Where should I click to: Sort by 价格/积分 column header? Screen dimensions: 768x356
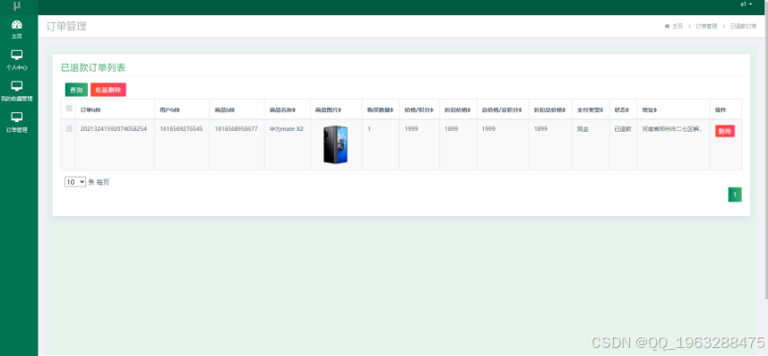click(x=419, y=109)
